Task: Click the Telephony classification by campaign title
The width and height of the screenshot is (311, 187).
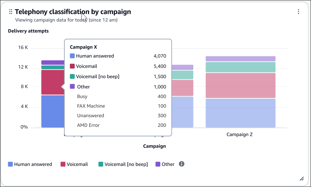Action: [74, 11]
